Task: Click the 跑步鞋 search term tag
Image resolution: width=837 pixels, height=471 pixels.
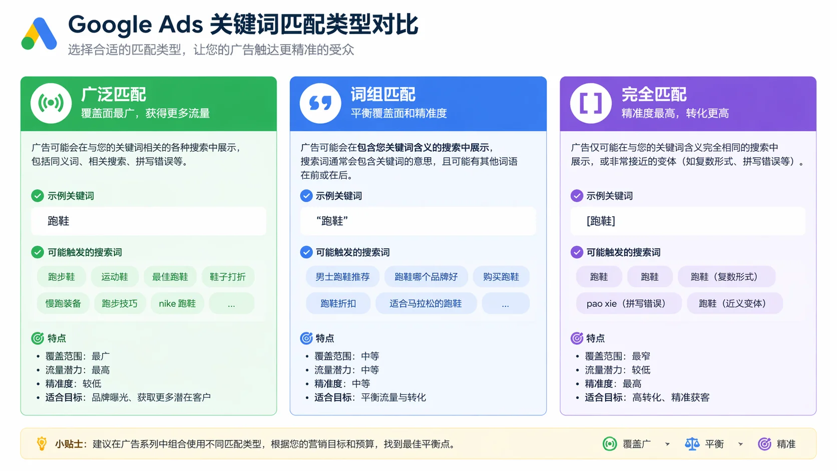Action: pyautogui.click(x=62, y=276)
